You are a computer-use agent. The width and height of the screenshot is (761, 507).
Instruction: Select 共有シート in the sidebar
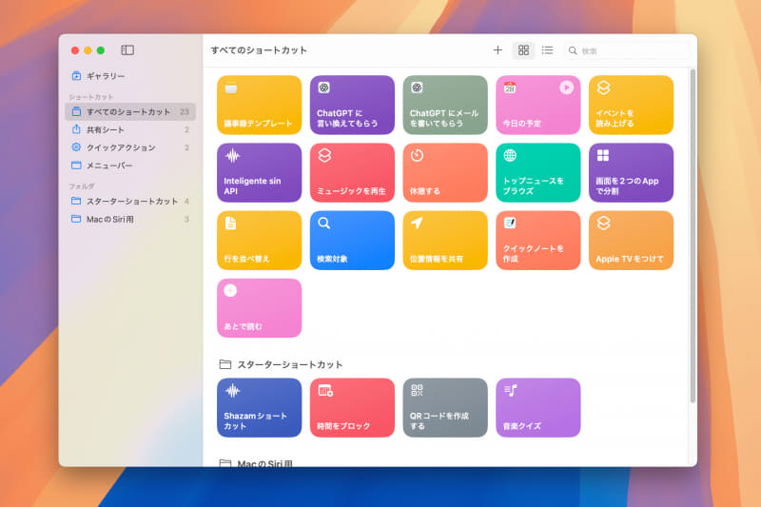[130, 129]
